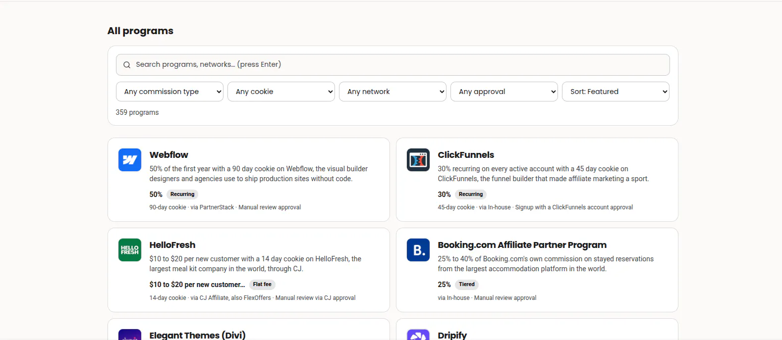Expand the Any approval filter
This screenshot has width=782, height=340.
coord(504,92)
